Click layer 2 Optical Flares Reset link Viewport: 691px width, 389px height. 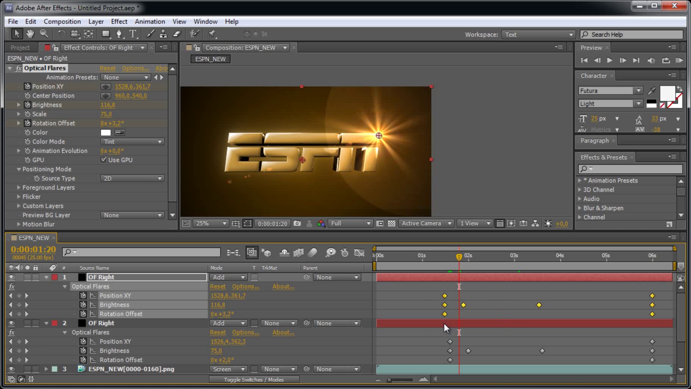point(218,332)
